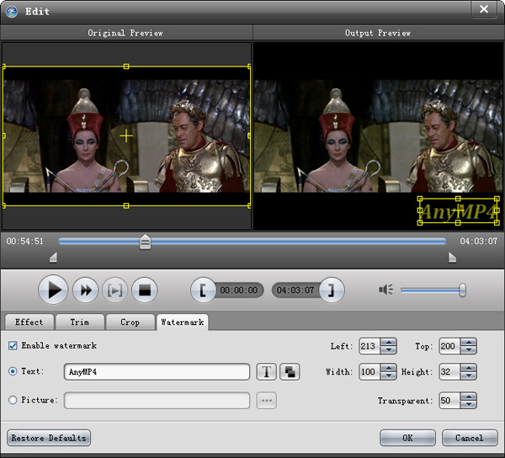Set start mark with left bracket button
Screen dimensions: 505x458
(x=203, y=290)
